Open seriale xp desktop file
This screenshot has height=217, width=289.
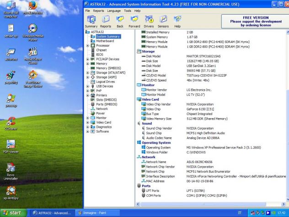[x=11, y=31]
